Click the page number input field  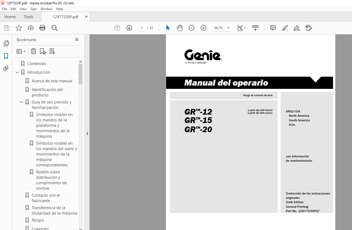(141, 28)
